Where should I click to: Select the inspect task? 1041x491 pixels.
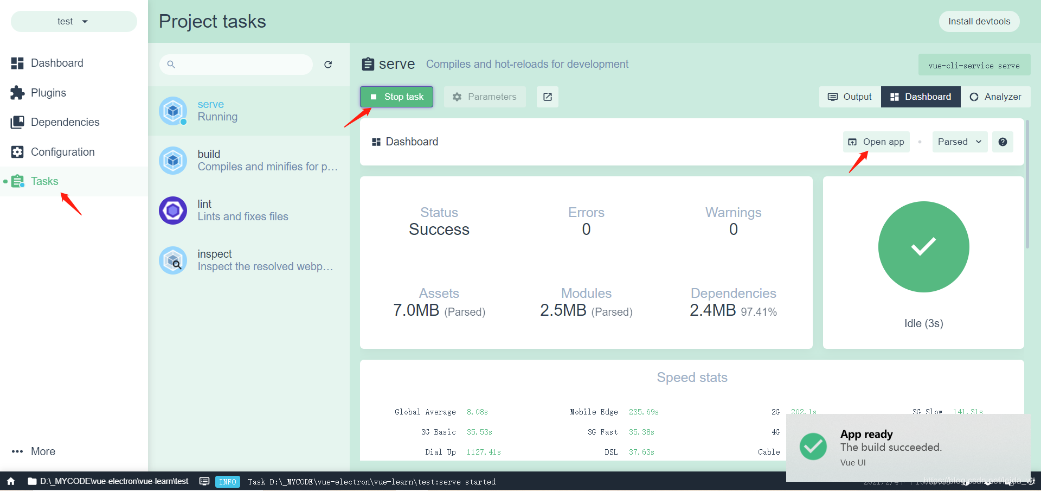(249, 260)
